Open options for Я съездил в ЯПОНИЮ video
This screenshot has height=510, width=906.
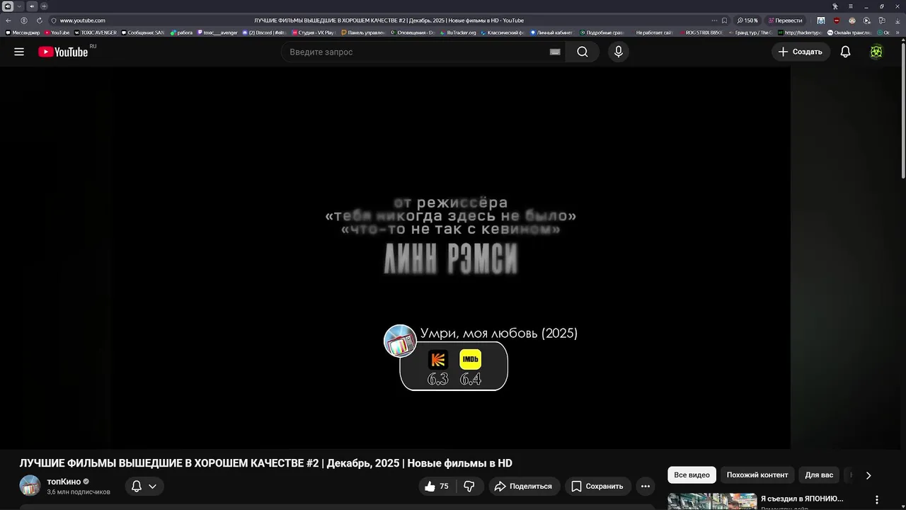(877, 499)
